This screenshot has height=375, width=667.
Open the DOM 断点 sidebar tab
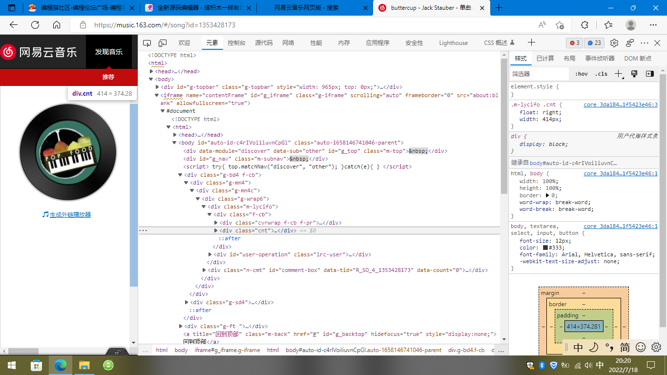point(638,59)
